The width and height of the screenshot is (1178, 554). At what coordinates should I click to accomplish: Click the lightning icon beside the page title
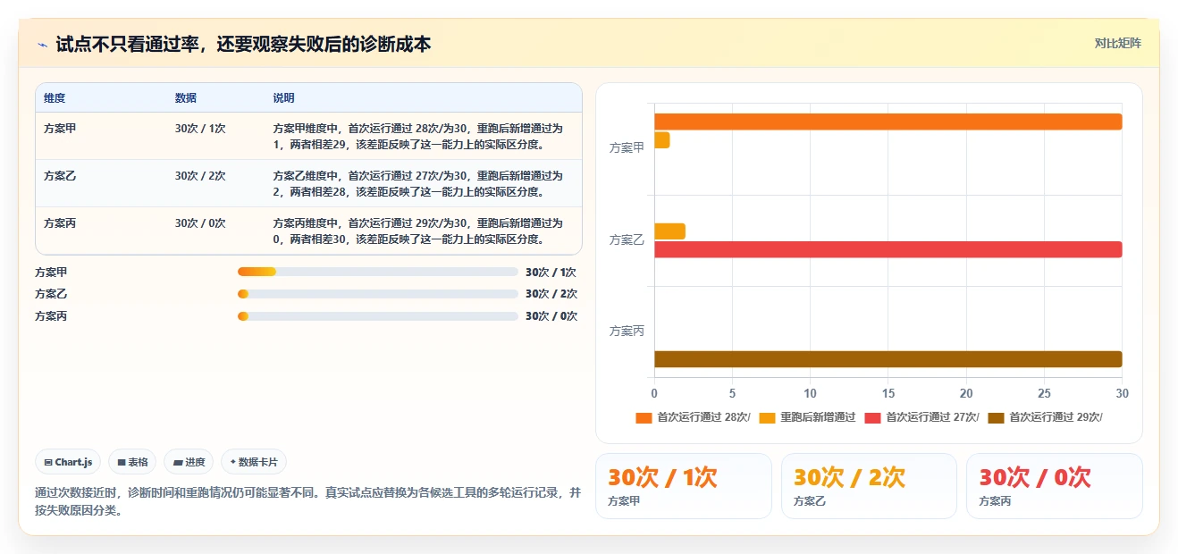click(x=42, y=44)
